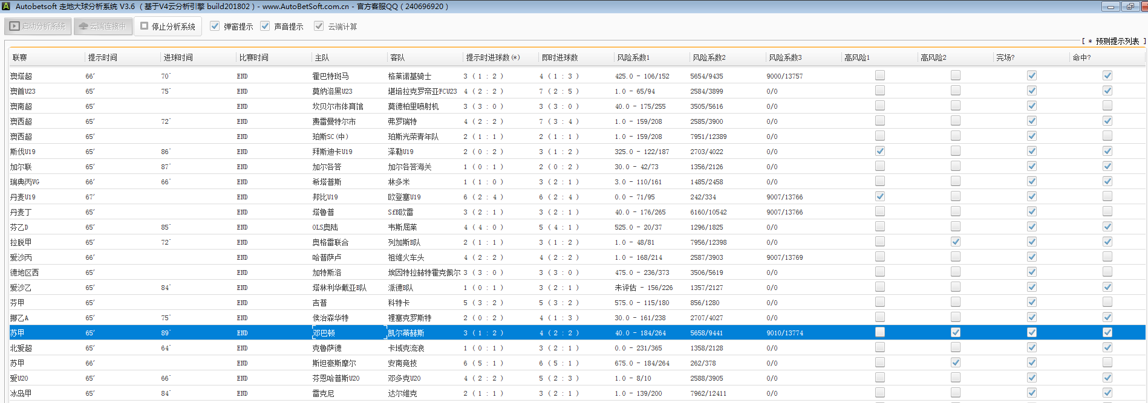Restore down the application window
Screen dimensions: 1148x403
click(x=1130, y=7)
